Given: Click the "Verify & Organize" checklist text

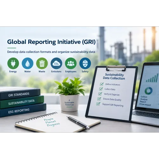Looking at the screenshot, I should [112, 94].
